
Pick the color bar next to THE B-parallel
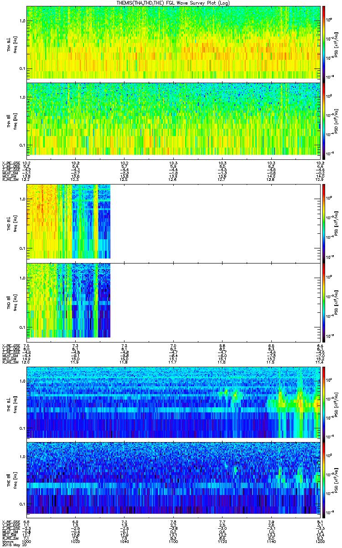(324, 477)
